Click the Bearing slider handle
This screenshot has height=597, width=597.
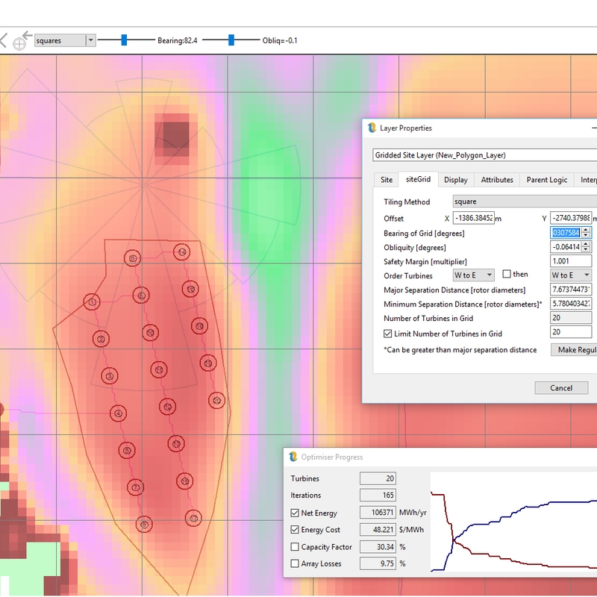(x=124, y=40)
